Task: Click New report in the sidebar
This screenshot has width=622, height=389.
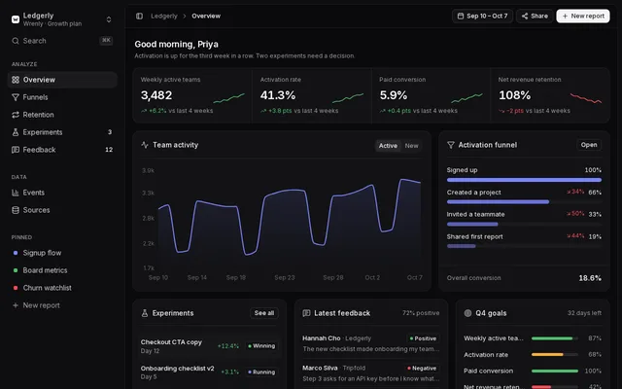Action: 62,305
